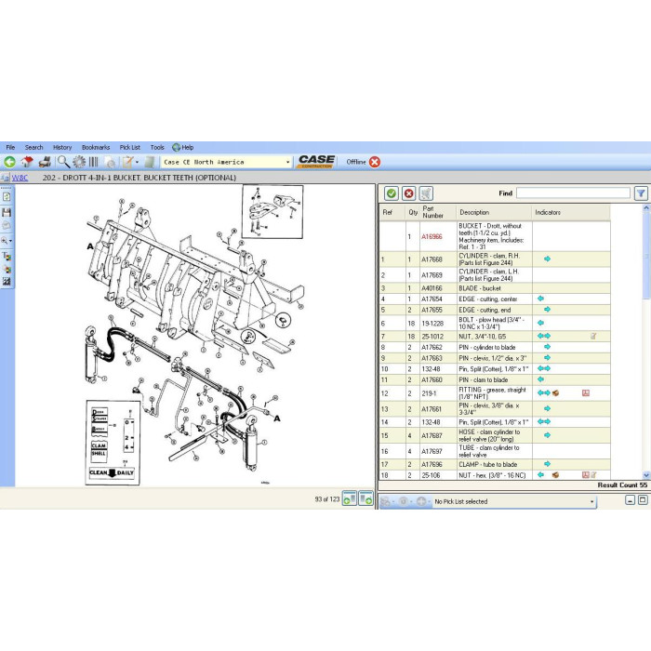The width and height of the screenshot is (651, 651).
Task: Open search with magnifying glass icon
Action: pyautogui.click(x=63, y=162)
